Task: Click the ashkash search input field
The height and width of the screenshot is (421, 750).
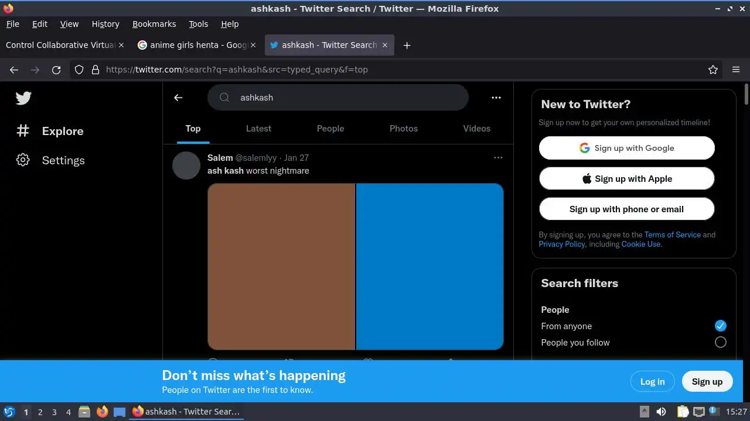Action: click(338, 98)
